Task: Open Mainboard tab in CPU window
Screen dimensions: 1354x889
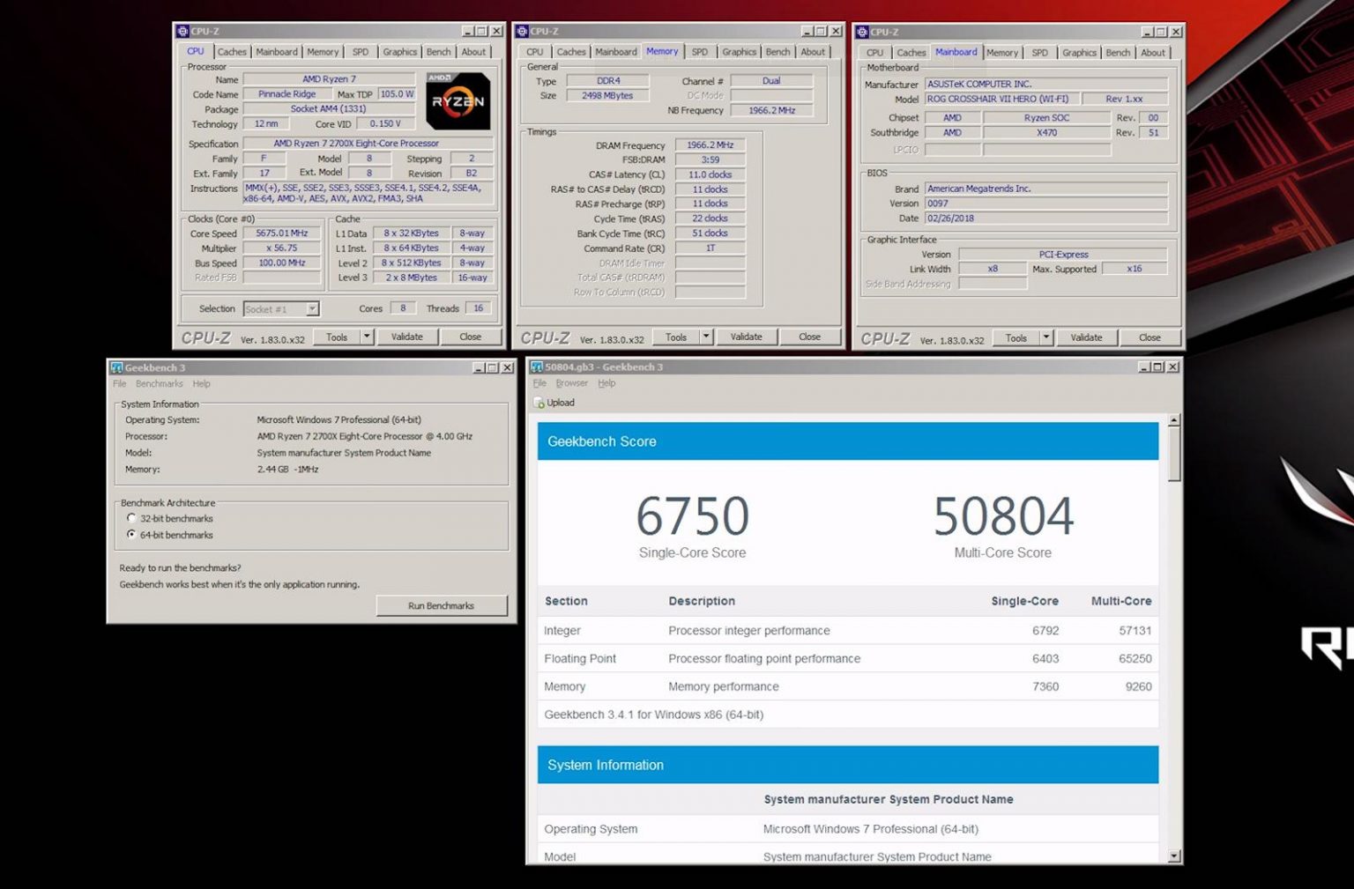Action: click(x=277, y=52)
